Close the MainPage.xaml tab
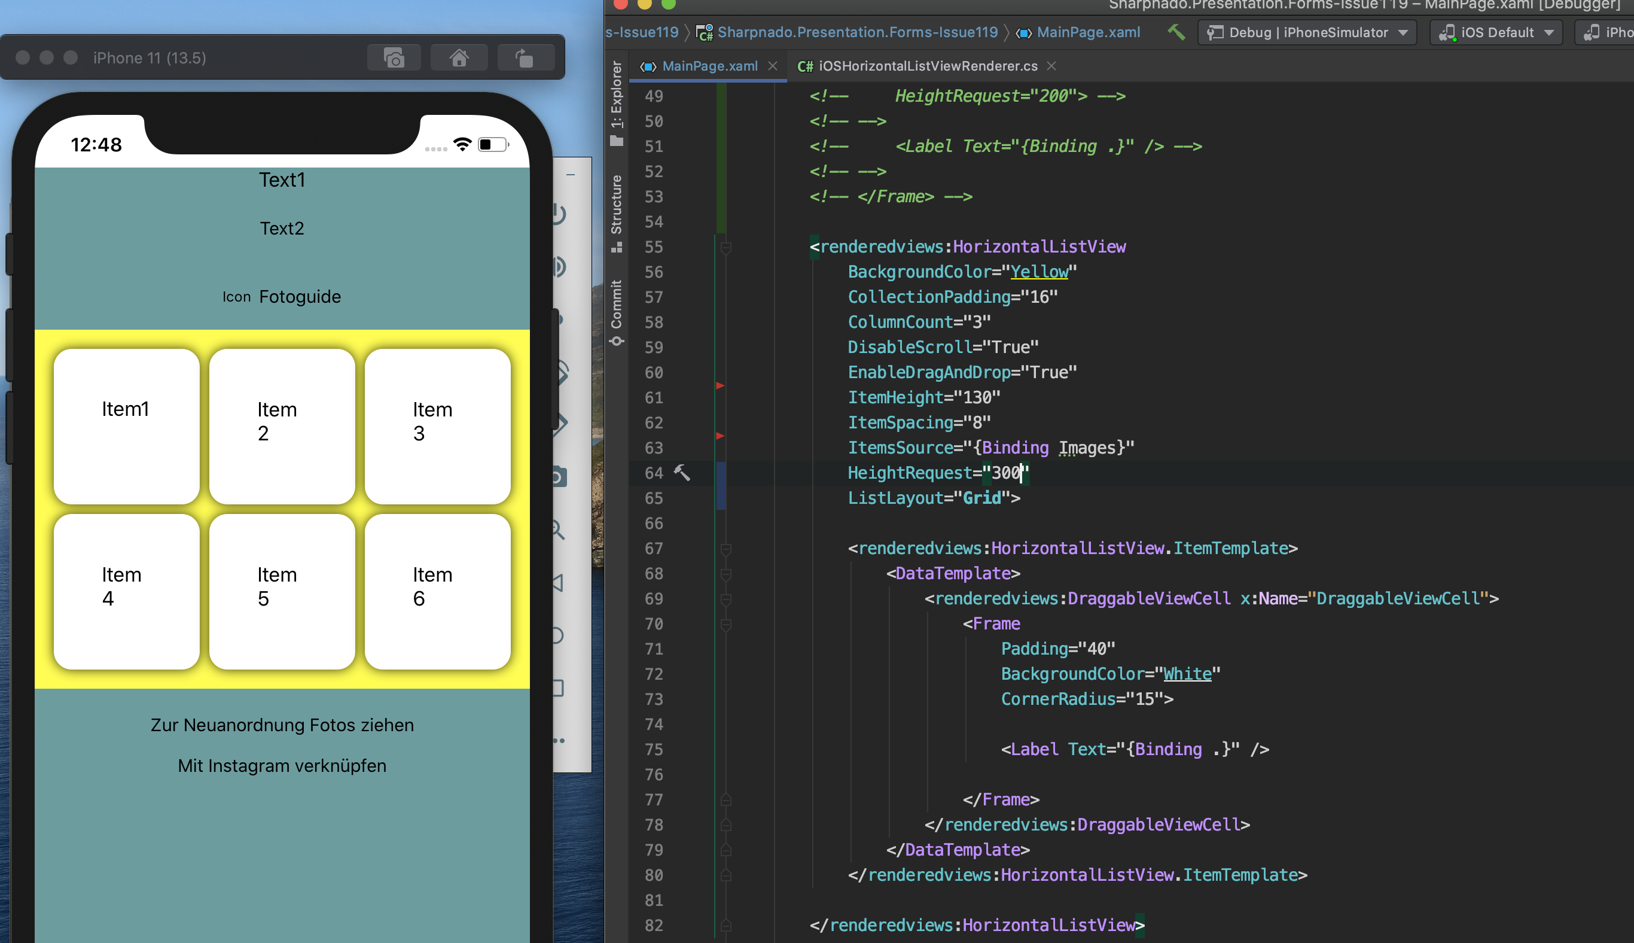 point(772,66)
